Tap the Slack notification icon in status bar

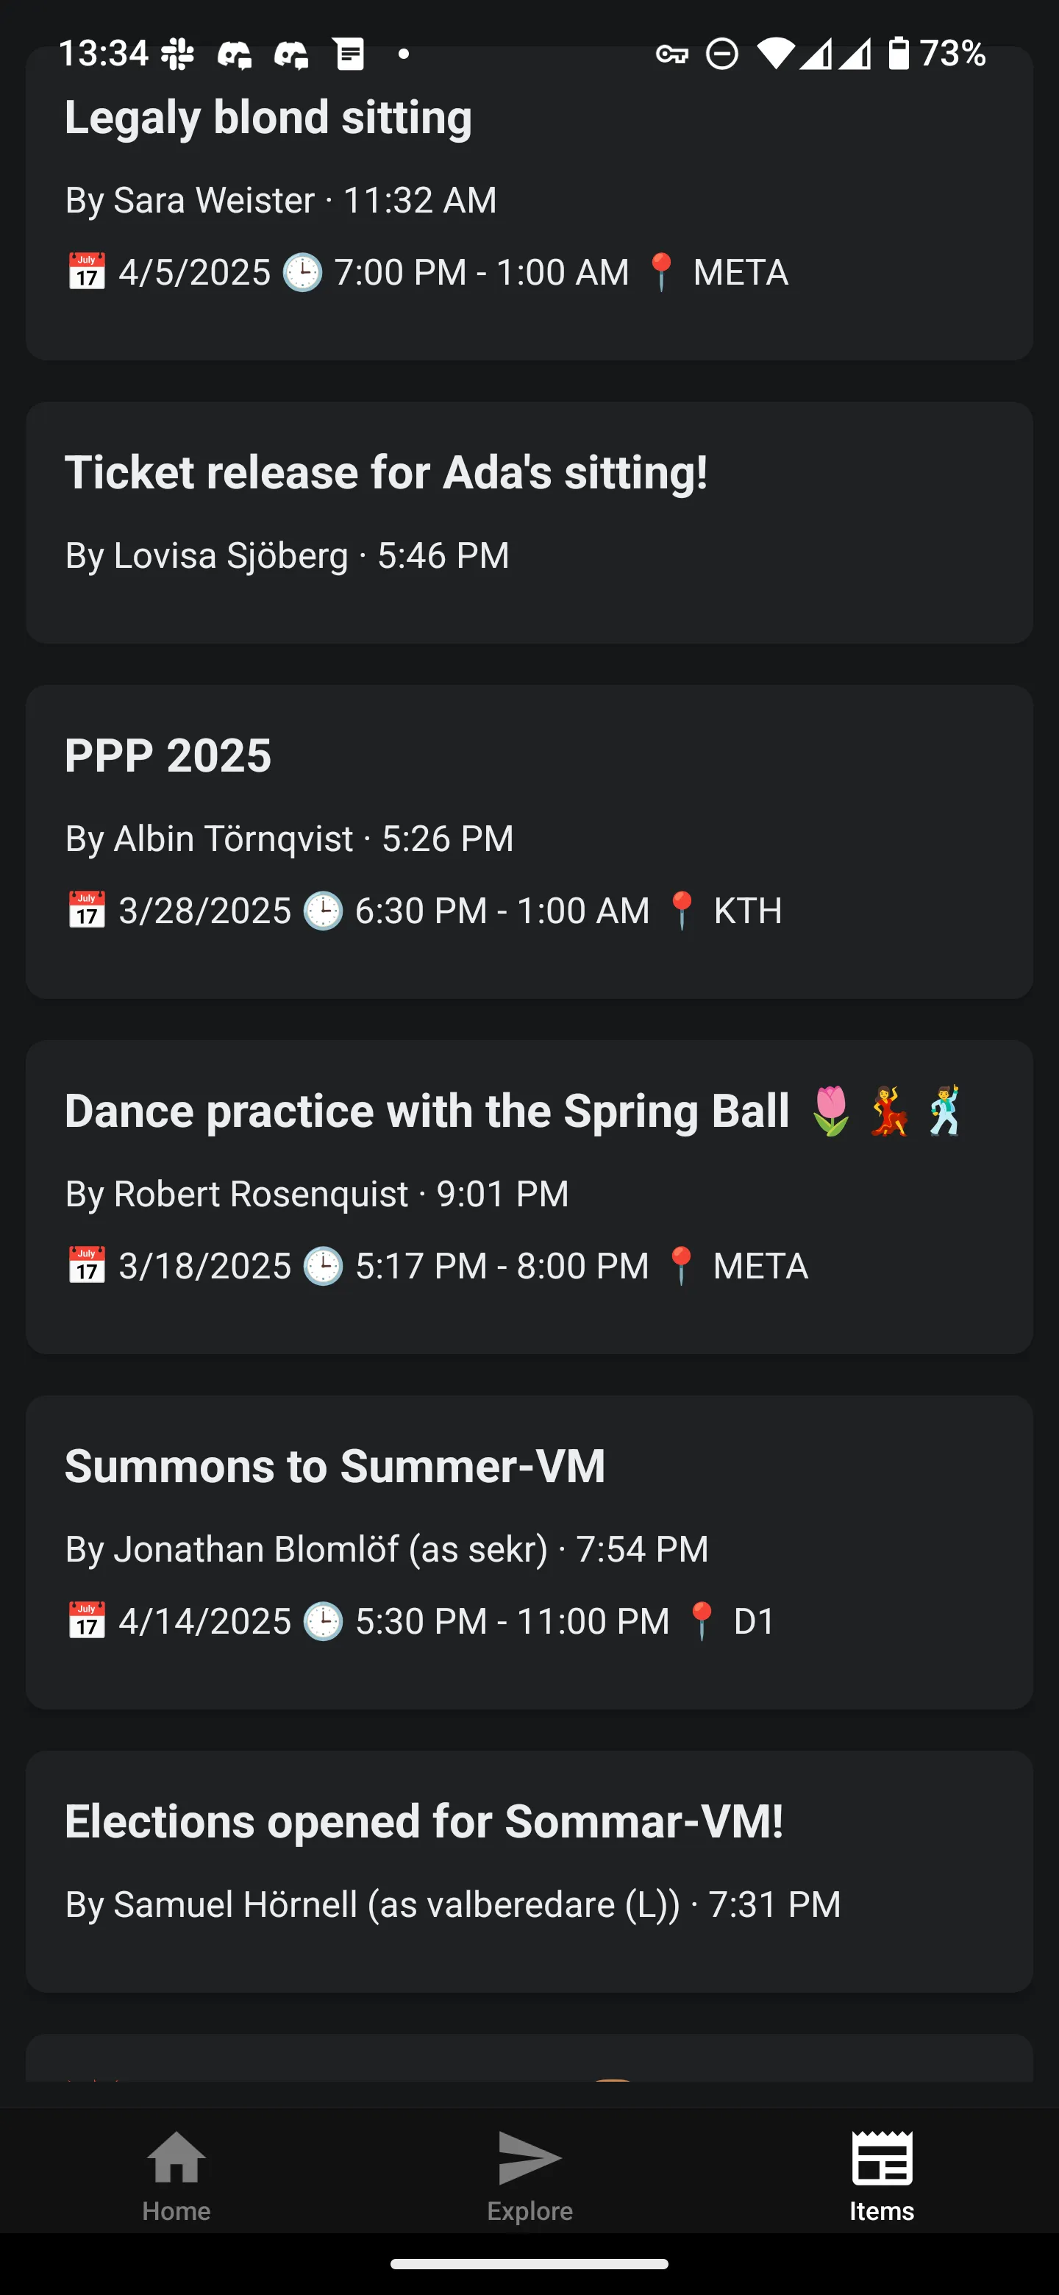(177, 54)
